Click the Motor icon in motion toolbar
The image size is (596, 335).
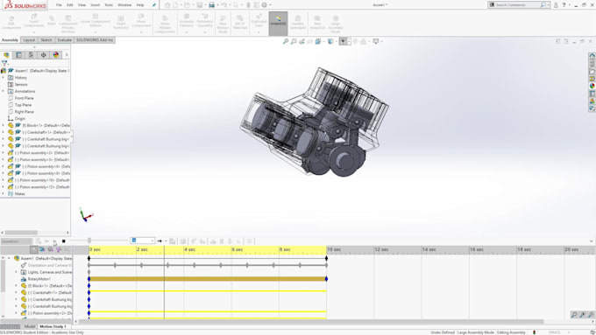[x=213, y=241]
